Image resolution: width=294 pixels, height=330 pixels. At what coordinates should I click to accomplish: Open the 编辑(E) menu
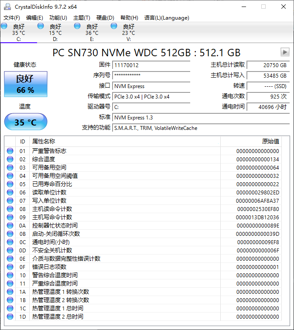(34, 18)
